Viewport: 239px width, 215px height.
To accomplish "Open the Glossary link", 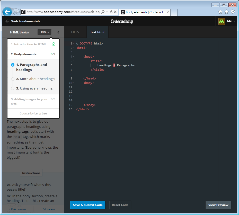I will click(49, 209).
